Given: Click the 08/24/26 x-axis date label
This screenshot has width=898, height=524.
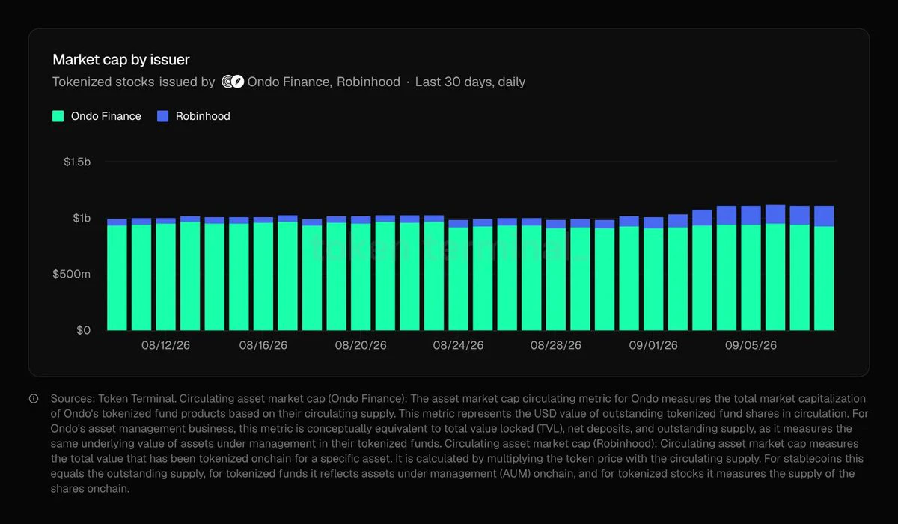Looking at the screenshot, I should 458,345.
